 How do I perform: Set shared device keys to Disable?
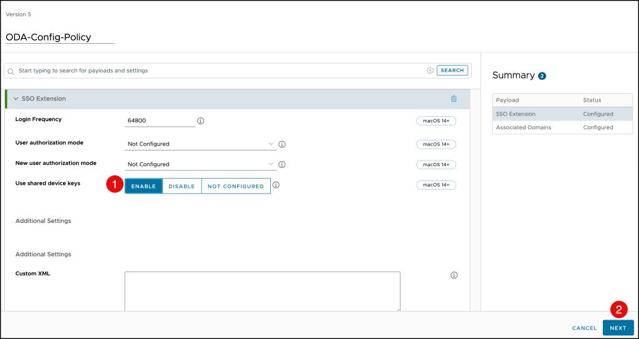pyautogui.click(x=182, y=186)
